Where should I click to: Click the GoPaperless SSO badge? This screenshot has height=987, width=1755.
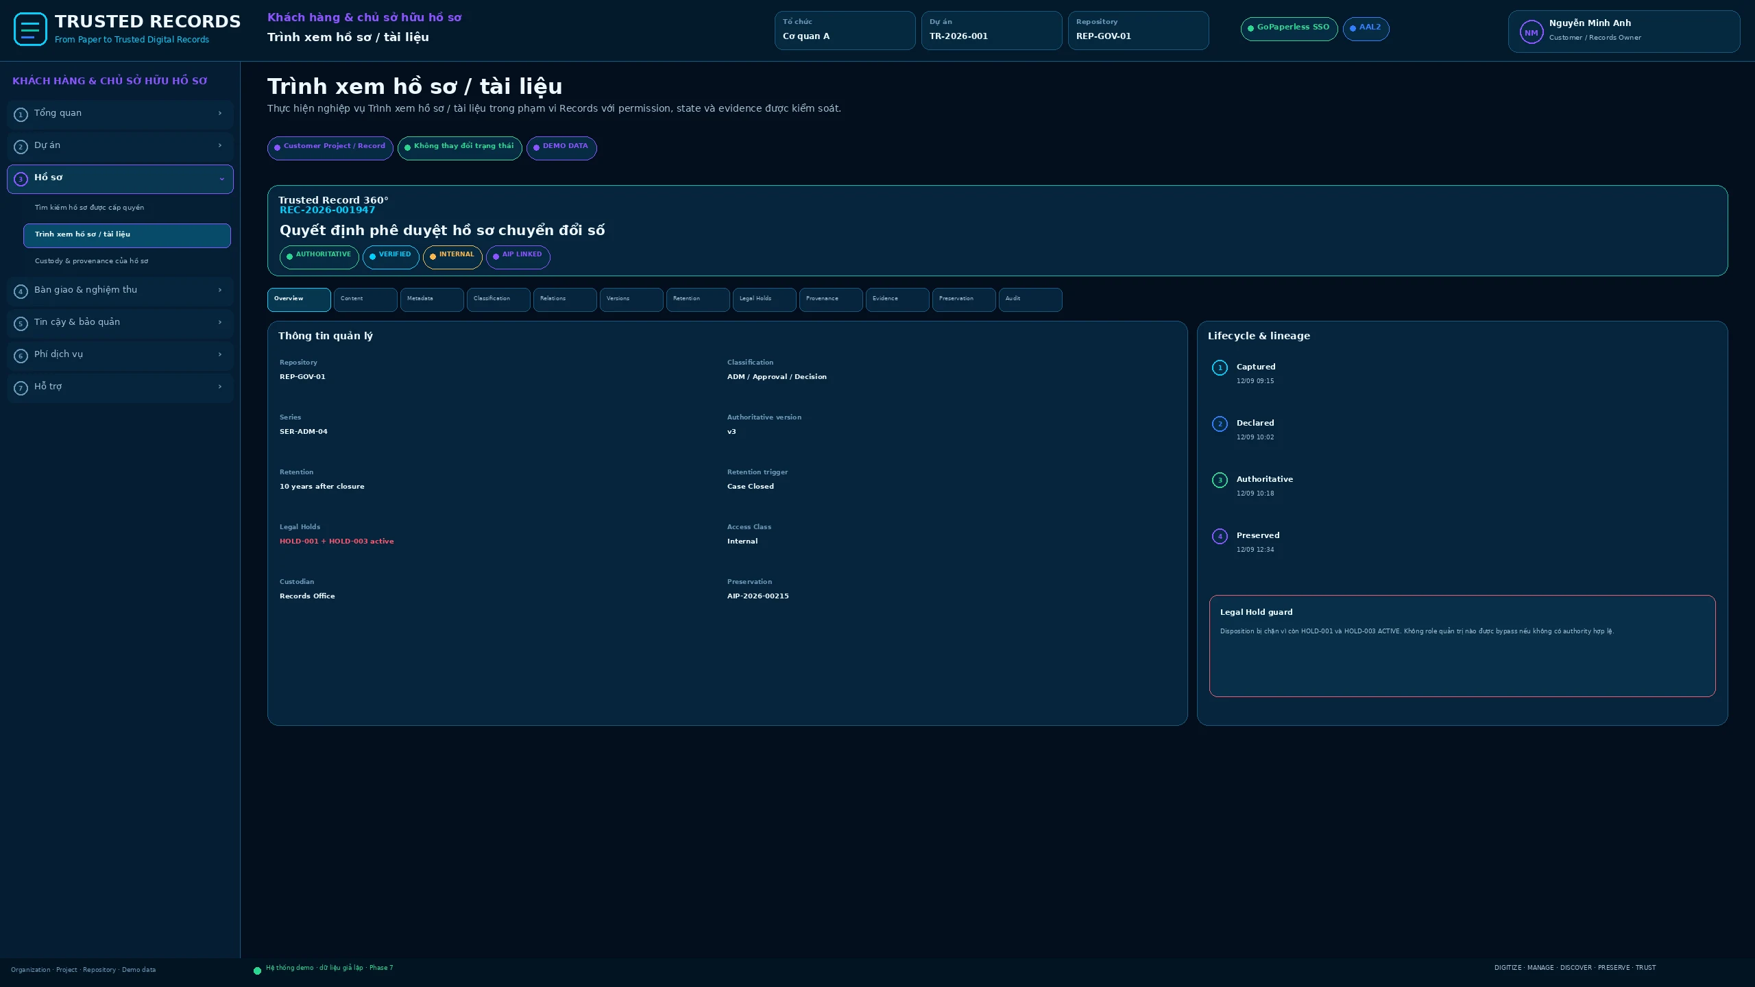click(x=1289, y=29)
